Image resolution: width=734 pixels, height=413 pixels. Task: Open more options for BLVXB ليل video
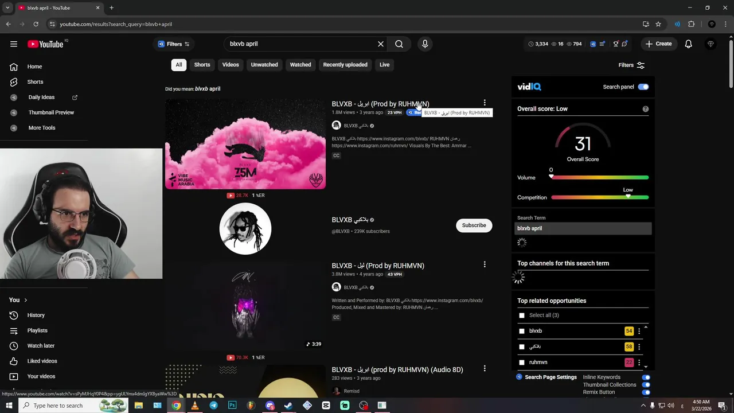[485, 264]
